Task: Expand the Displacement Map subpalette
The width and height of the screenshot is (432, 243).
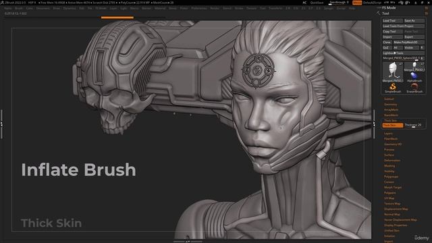Action: coord(396,209)
